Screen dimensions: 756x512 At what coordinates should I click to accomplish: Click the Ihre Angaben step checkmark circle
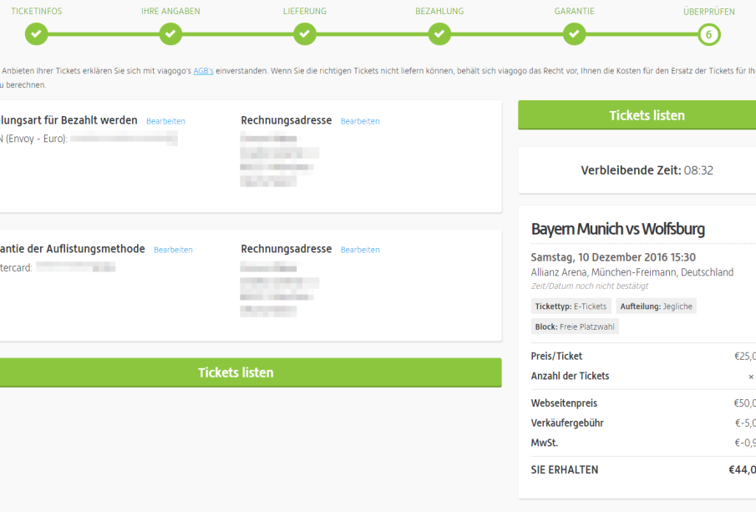[x=170, y=34]
